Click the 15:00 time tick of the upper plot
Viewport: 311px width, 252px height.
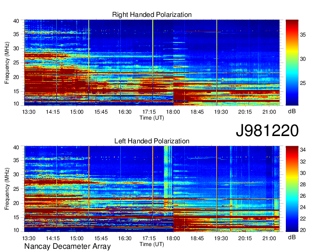pos(77,112)
